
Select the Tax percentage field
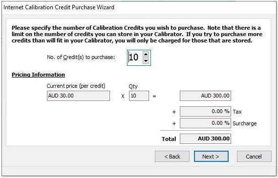pos(205,112)
